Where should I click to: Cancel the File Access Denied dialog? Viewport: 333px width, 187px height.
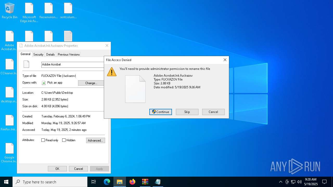pyautogui.click(x=213, y=112)
